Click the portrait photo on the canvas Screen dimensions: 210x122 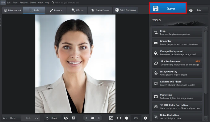coord(75,64)
